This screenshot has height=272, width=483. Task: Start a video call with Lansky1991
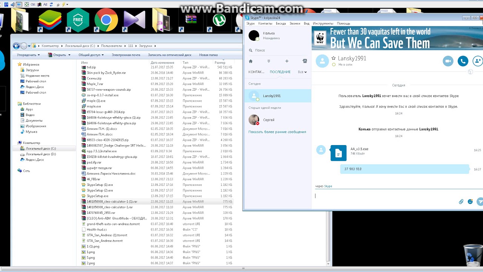coord(448,61)
